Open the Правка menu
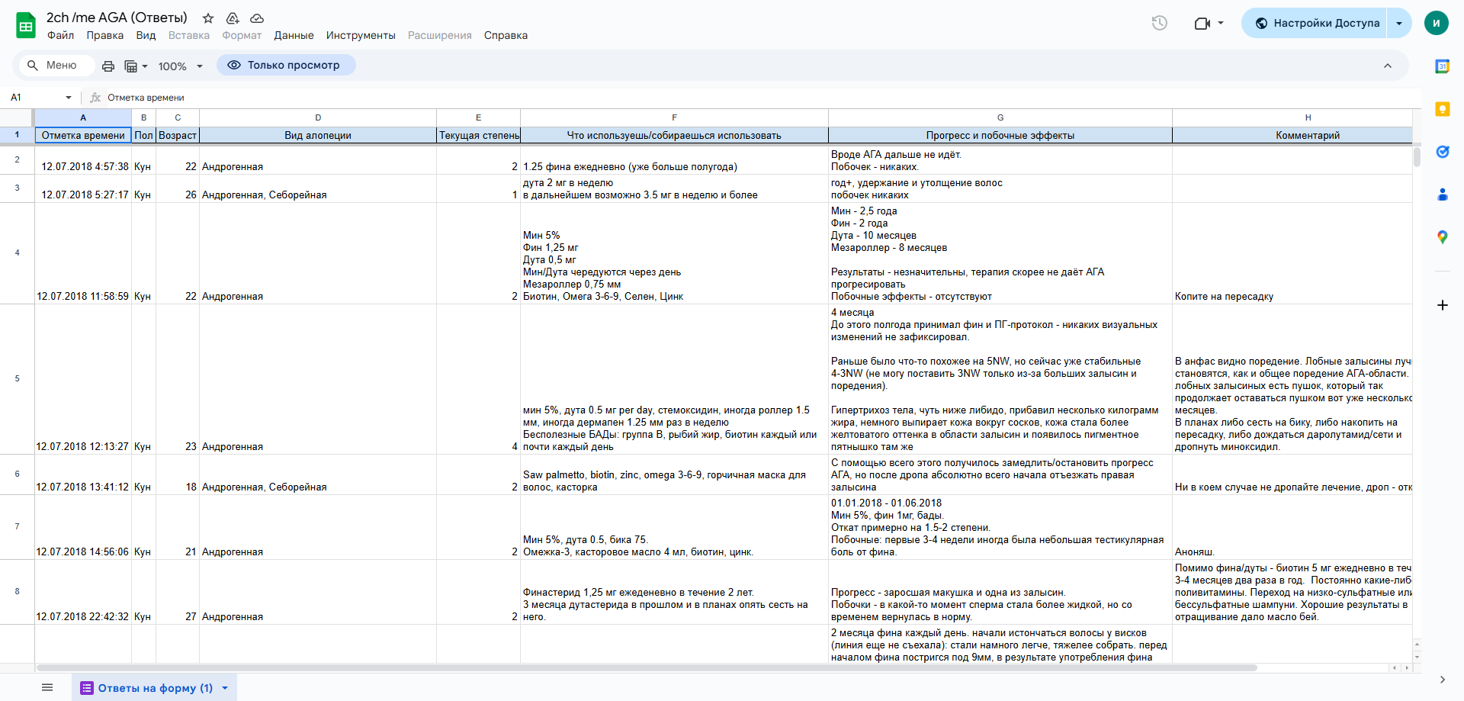Screen dimensions: 1464x701 click(105, 35)
